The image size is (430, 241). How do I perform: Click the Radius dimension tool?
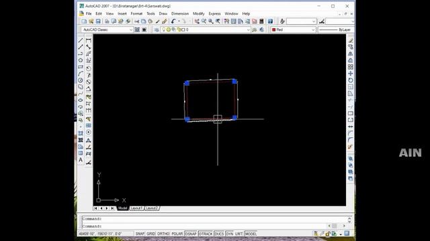click(88, 68)
